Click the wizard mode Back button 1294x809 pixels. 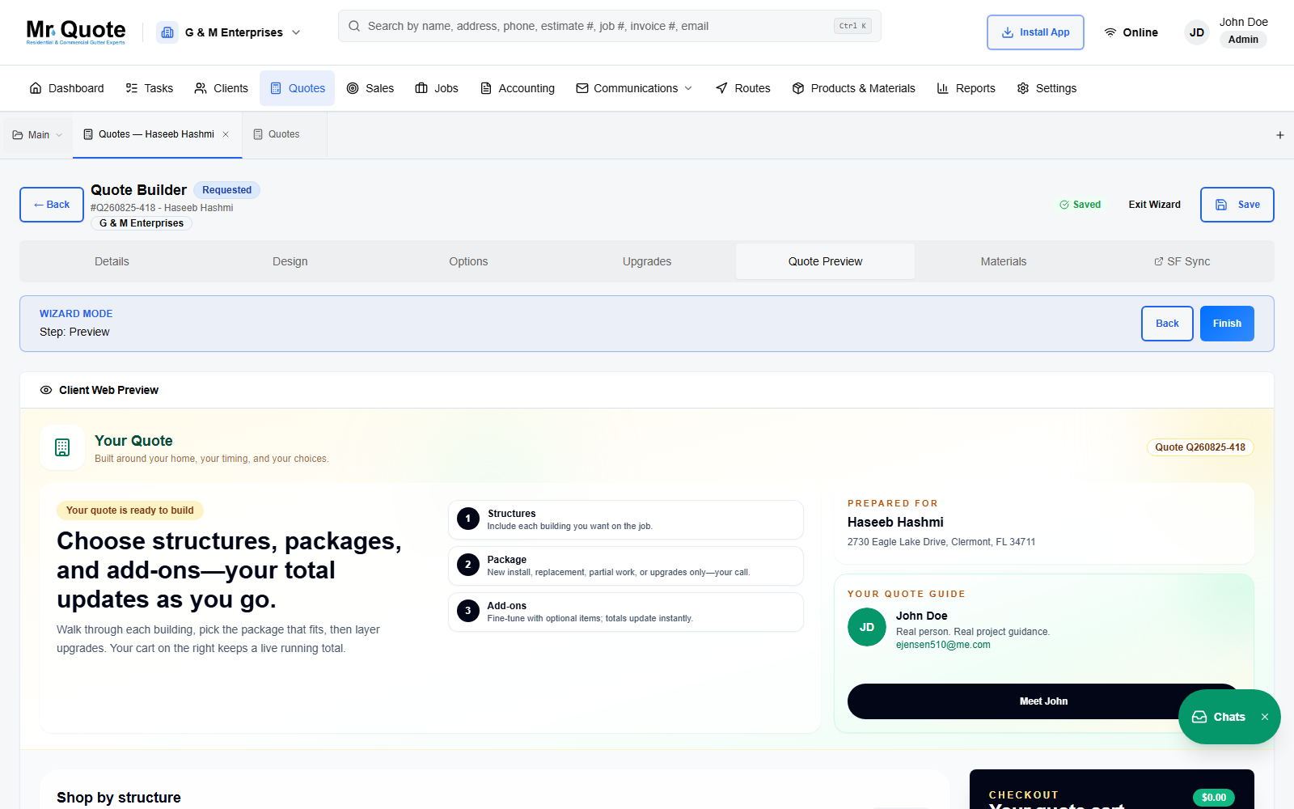pyautogui.click(x=1167, y=324)
